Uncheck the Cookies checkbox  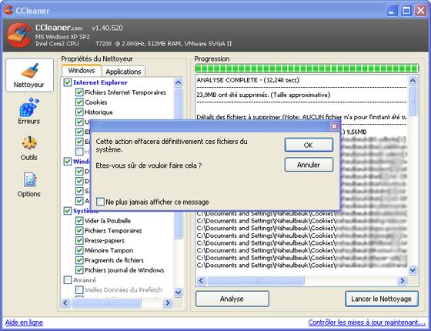pos(79,102)
